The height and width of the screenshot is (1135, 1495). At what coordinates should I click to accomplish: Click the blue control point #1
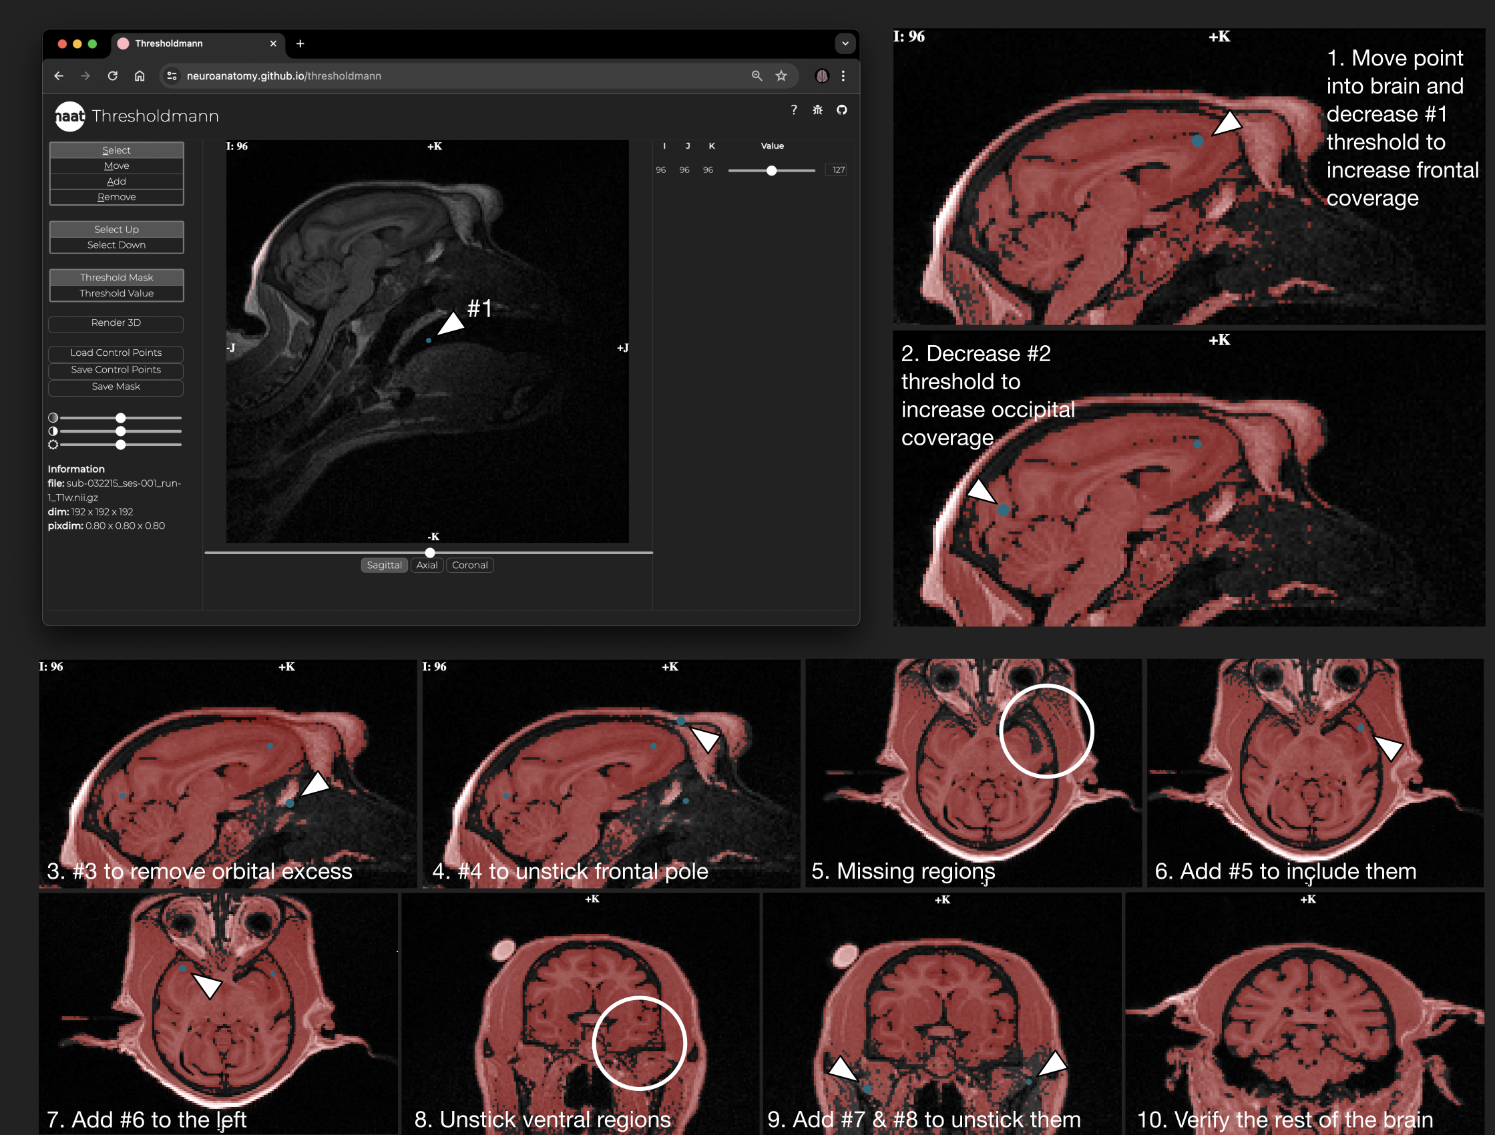point(429,340)
